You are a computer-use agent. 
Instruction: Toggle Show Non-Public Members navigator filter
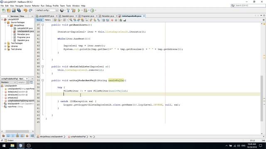point(17,136)
